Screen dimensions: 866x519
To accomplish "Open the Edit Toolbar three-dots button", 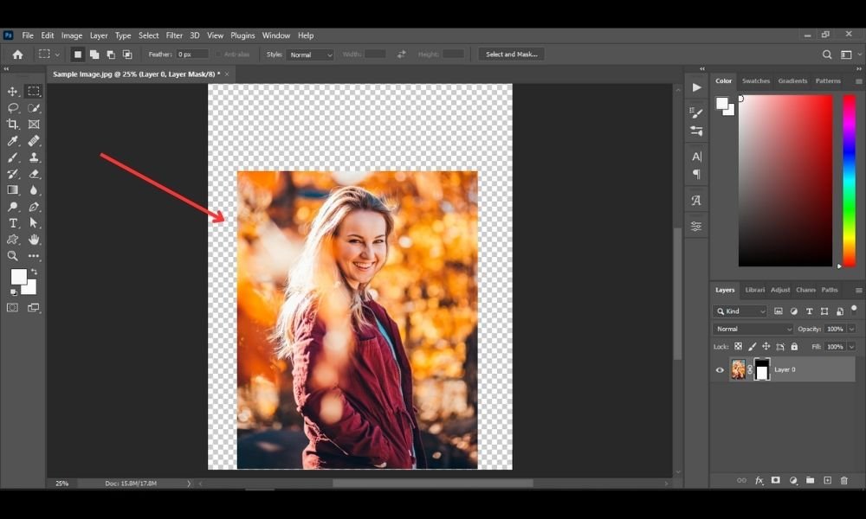I will pos(34,256).
